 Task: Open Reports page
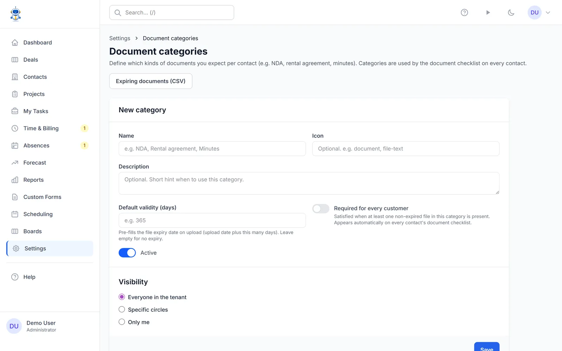tap(50, 180)
